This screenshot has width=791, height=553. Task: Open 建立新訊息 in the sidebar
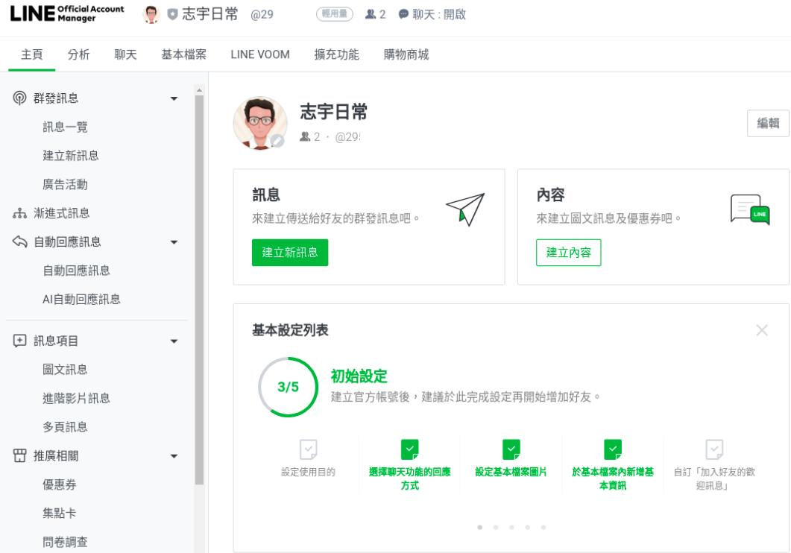pos(71,156)
